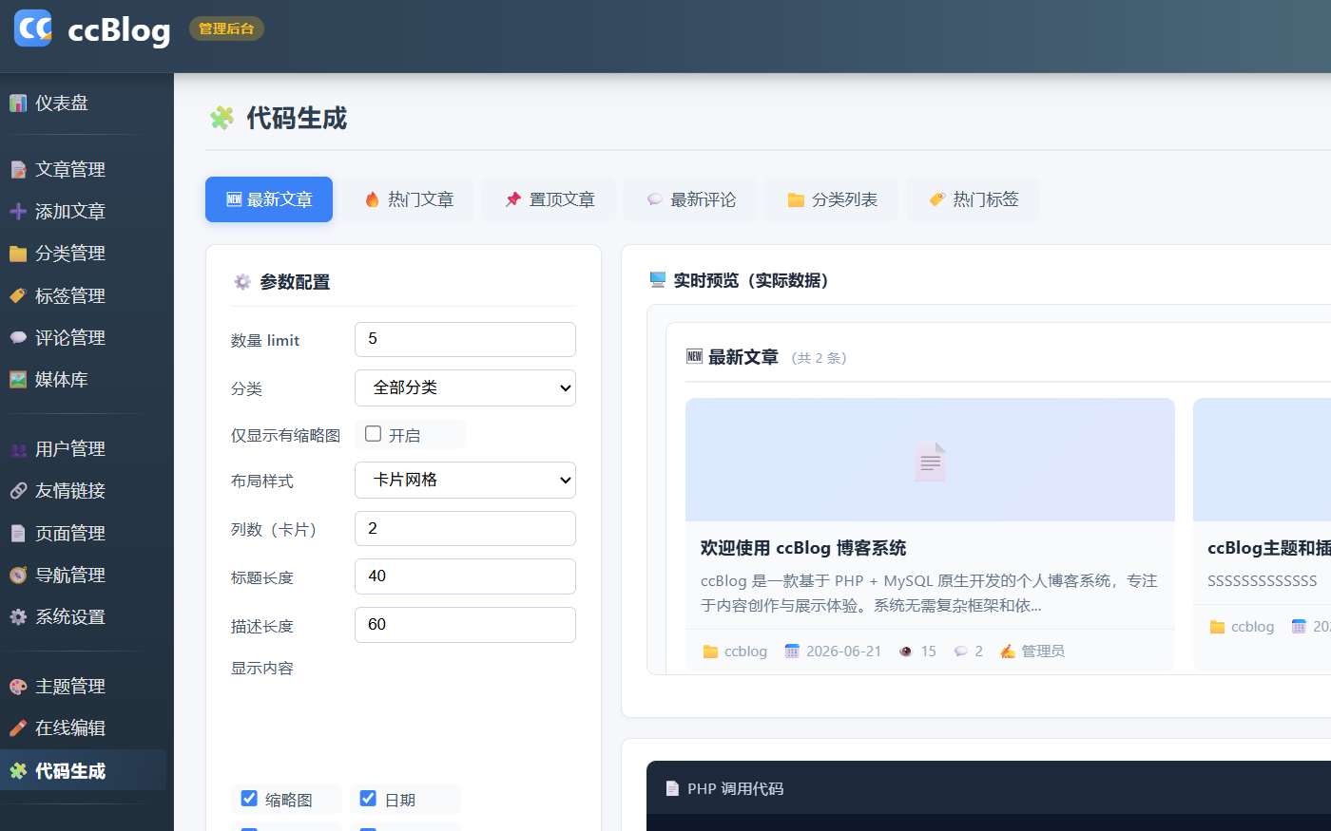Click the 数量 limit input field

[465, 339]
